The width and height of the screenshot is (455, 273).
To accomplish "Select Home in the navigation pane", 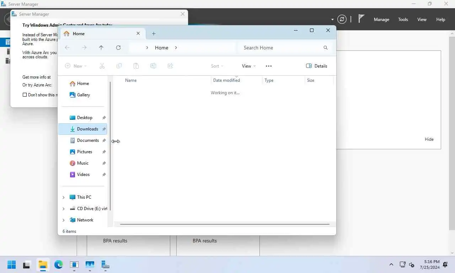I will point(82,84).
